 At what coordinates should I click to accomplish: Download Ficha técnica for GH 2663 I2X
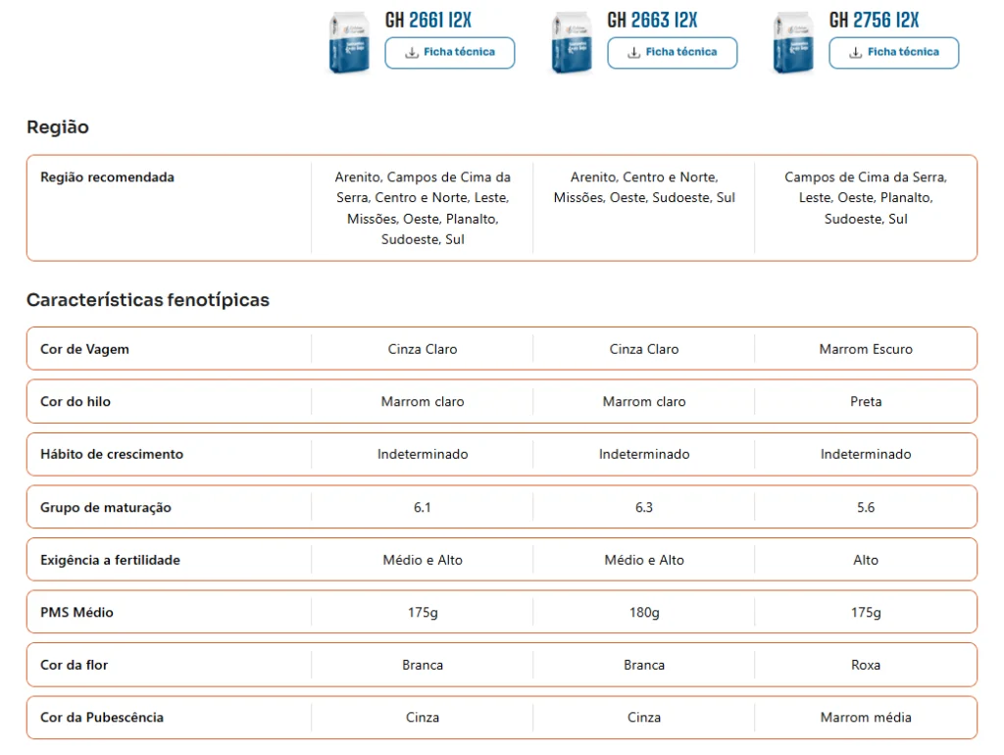(672, 53)
